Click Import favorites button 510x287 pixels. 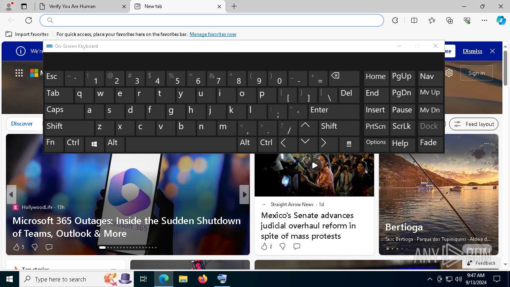tap(27, 34)
